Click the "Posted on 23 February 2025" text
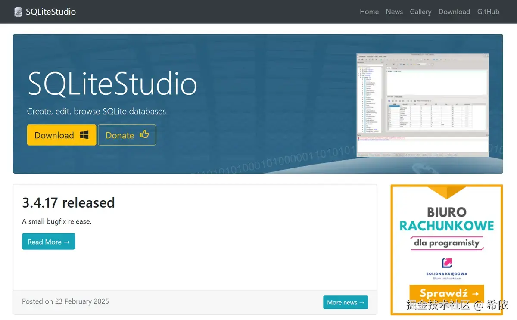The height and width of the screenshot is (320, 517). click(x=65, y=301)
